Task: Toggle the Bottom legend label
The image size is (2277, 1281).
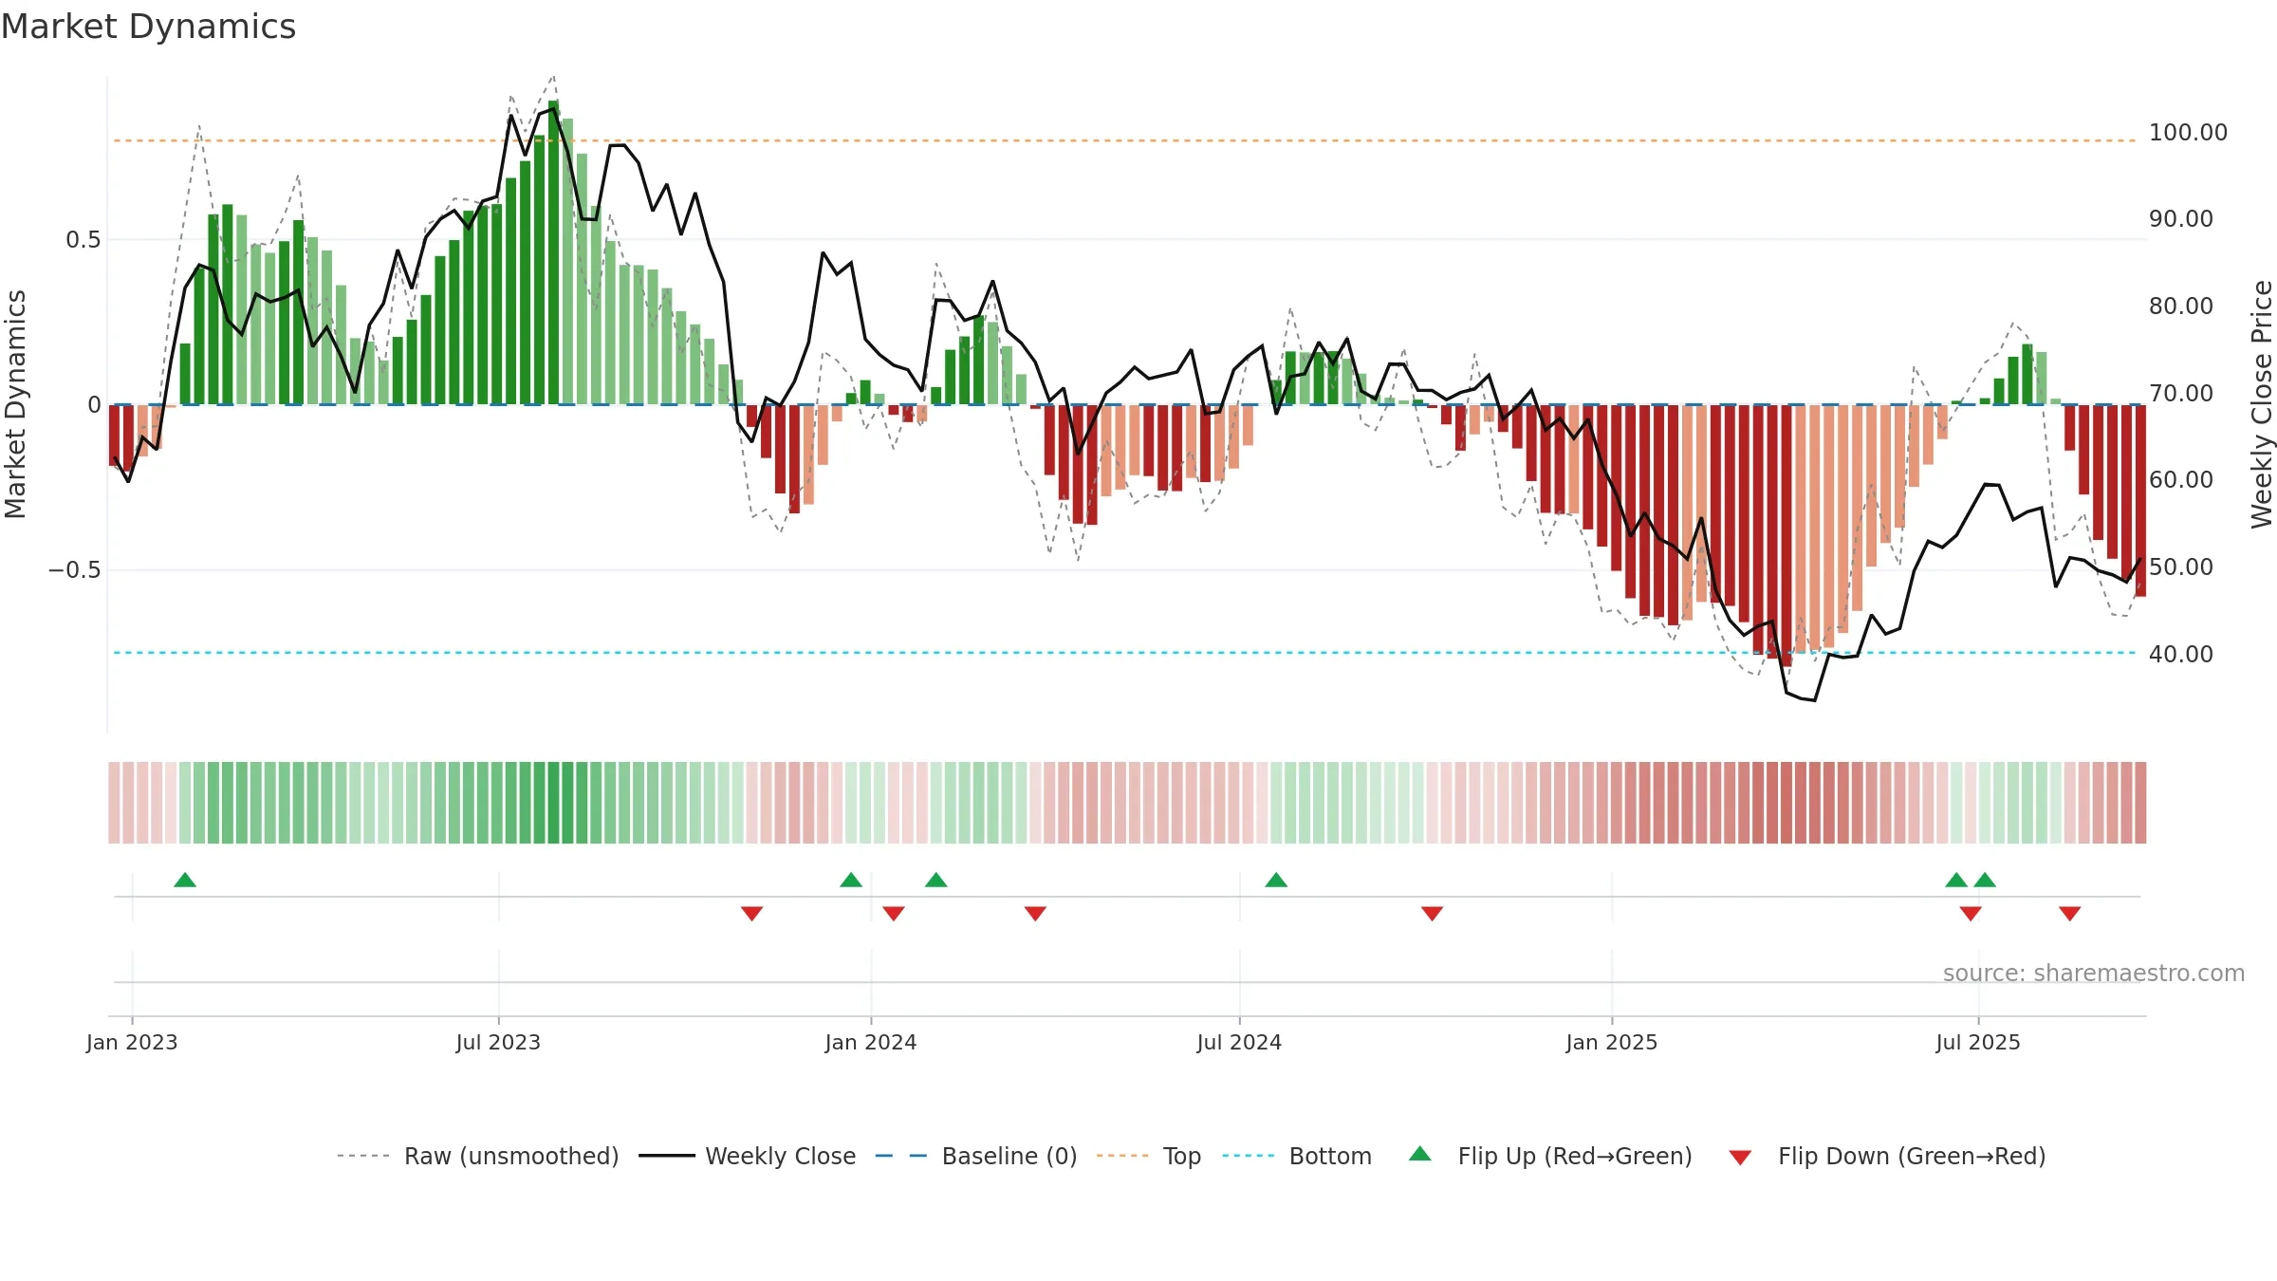Action: point(1330,1156)
